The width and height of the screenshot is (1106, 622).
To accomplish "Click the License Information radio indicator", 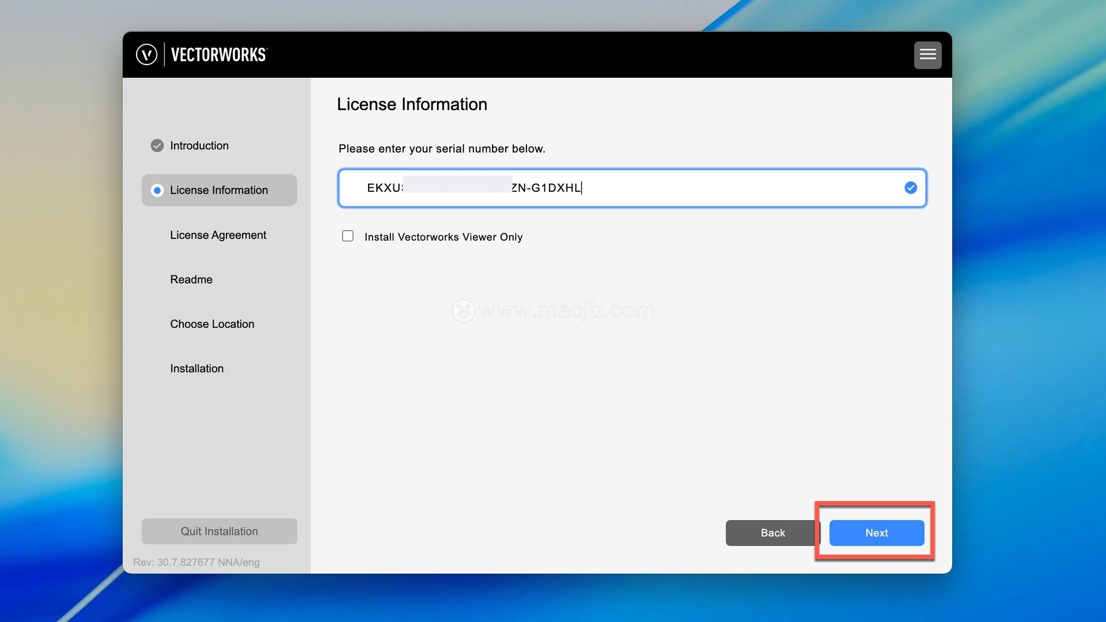I will pos(157,191).
